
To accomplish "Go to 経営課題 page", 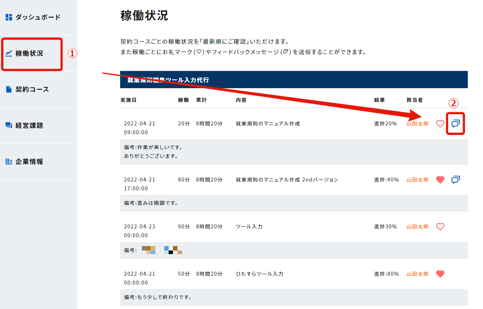I will [x=29, y=125].
